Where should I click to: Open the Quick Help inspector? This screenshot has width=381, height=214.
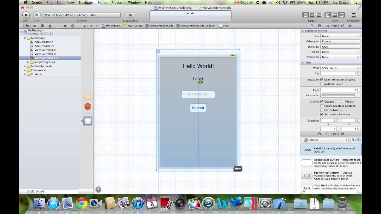click(320, 26)
